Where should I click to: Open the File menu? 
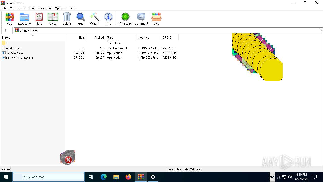[x=4, y=8]
